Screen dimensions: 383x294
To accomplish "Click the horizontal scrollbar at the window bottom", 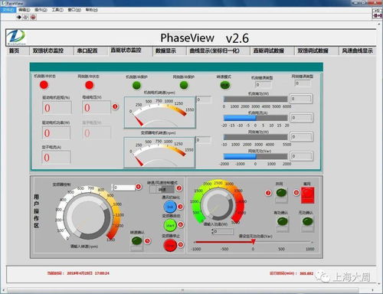I will coord(182,290).
